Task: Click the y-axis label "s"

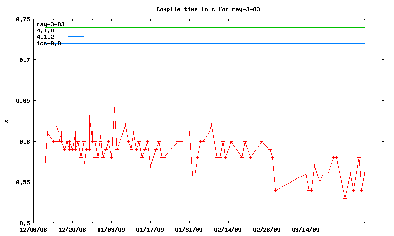Action: [6, 121]
